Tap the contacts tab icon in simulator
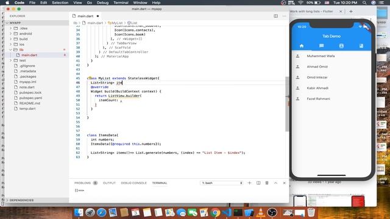390x219 pixels. tap(341, 46)
